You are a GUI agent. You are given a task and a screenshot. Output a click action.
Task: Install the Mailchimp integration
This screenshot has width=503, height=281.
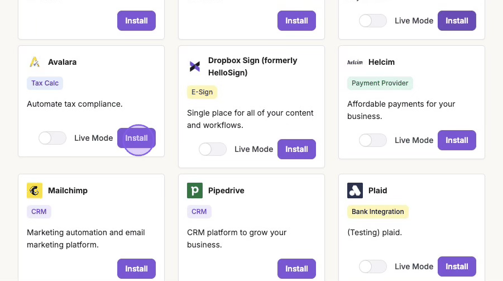(136, 269)
